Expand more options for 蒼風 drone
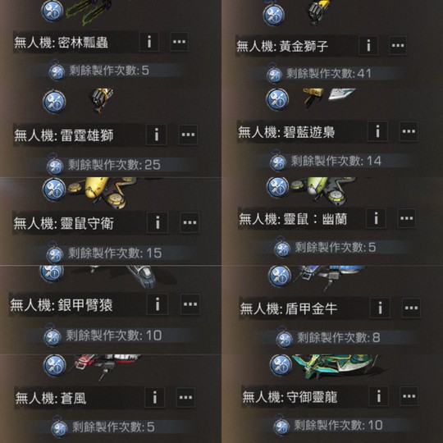Image resolution: width=443 pixels, height=443 pixels. tap(185, 398)
